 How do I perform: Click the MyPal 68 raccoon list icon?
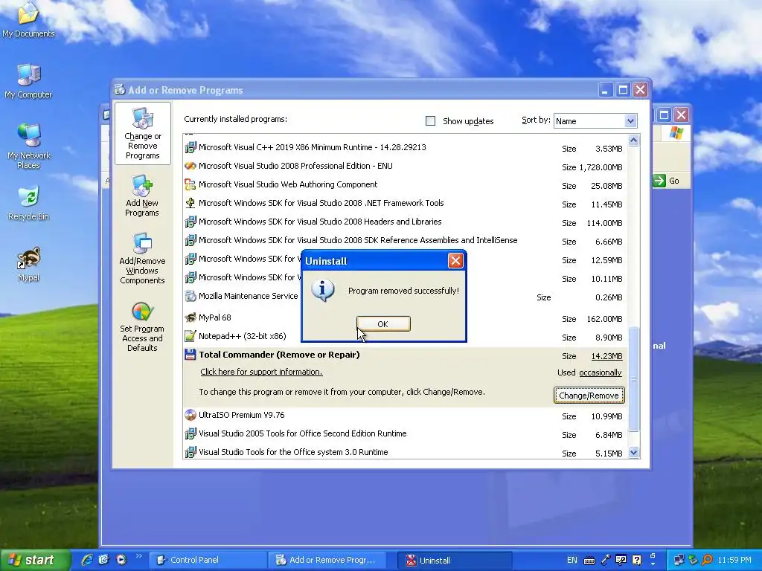pos(190,317)
